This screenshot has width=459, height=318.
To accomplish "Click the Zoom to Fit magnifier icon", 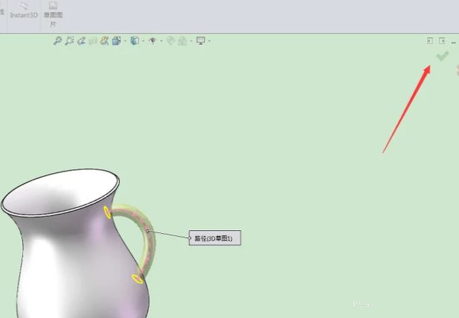I will [x=57, y=40].
